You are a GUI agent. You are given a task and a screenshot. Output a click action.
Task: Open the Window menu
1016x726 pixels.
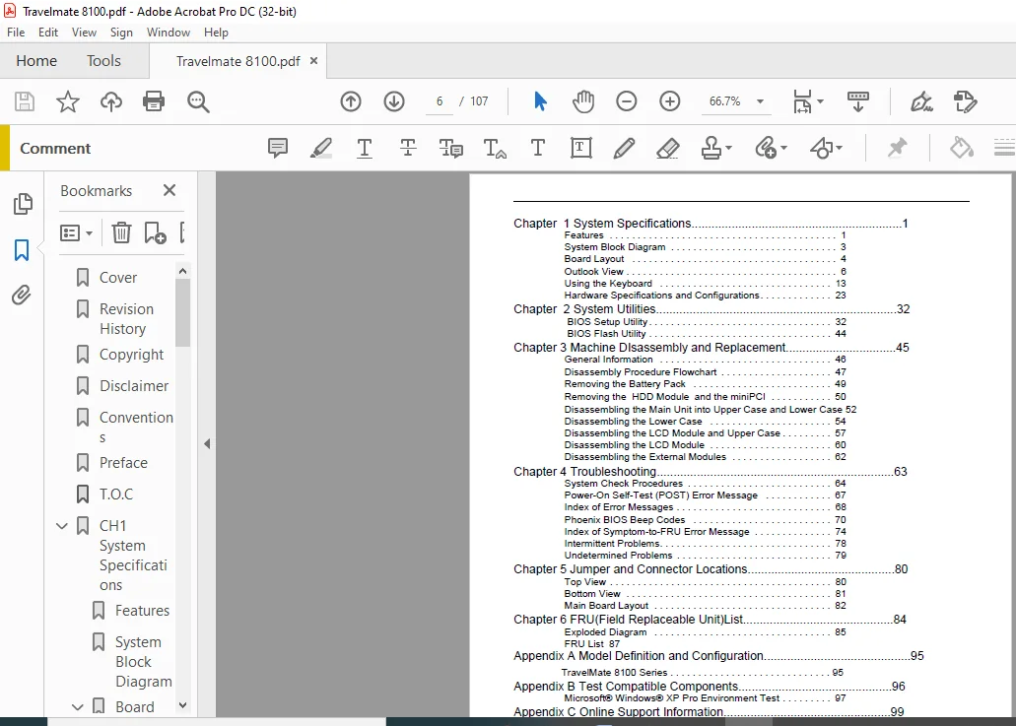click(x=169, y=33)
